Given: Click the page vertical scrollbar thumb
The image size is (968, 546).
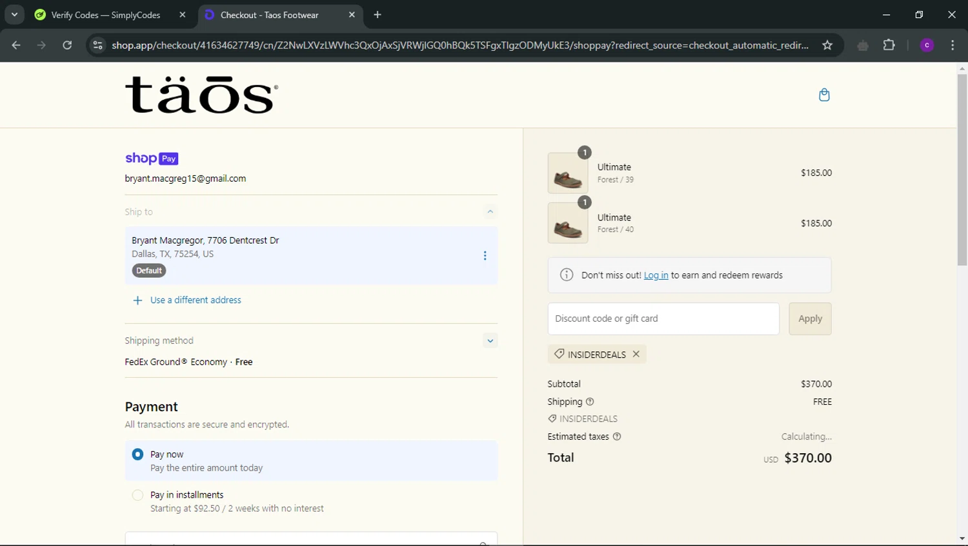Looking at the screenshot, I should click(x=962, y=169).
